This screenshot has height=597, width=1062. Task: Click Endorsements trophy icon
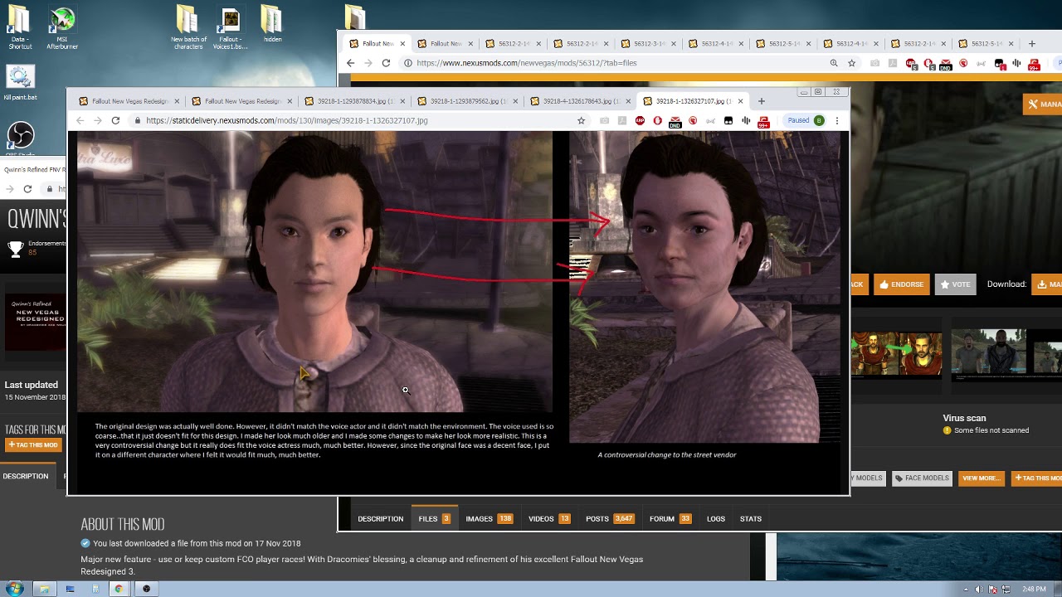pos(15,247)
